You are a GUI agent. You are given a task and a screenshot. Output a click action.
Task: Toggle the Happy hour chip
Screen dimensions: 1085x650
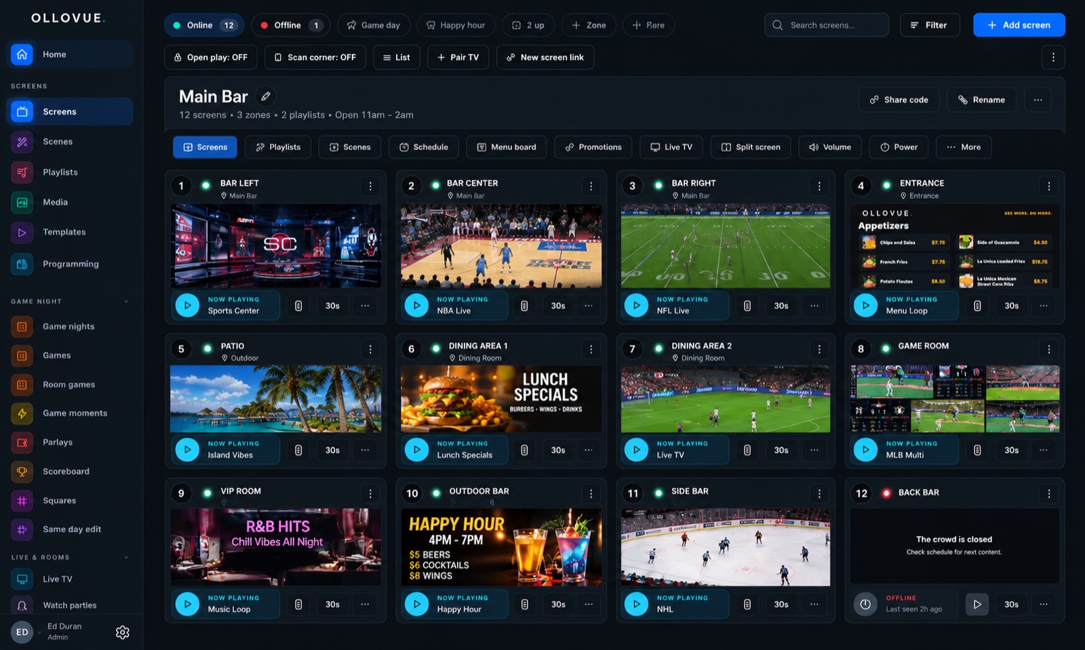pyautogui.click(x=456, y=25)
